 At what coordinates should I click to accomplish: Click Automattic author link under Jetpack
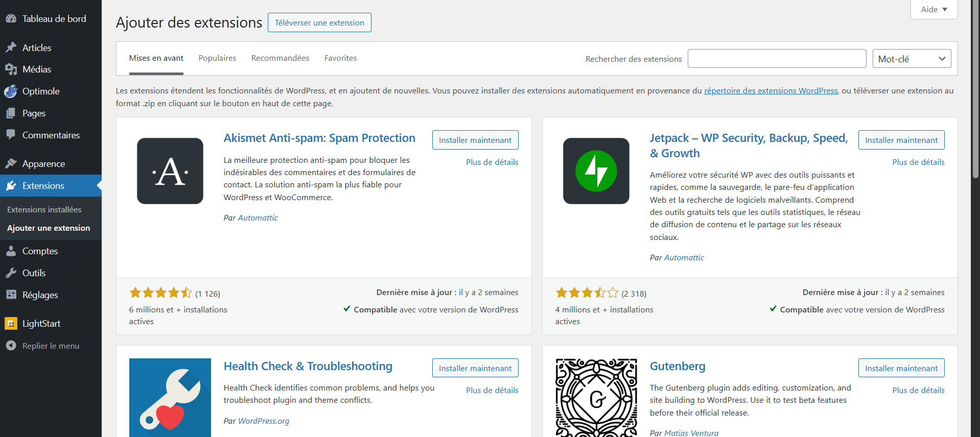684,257
